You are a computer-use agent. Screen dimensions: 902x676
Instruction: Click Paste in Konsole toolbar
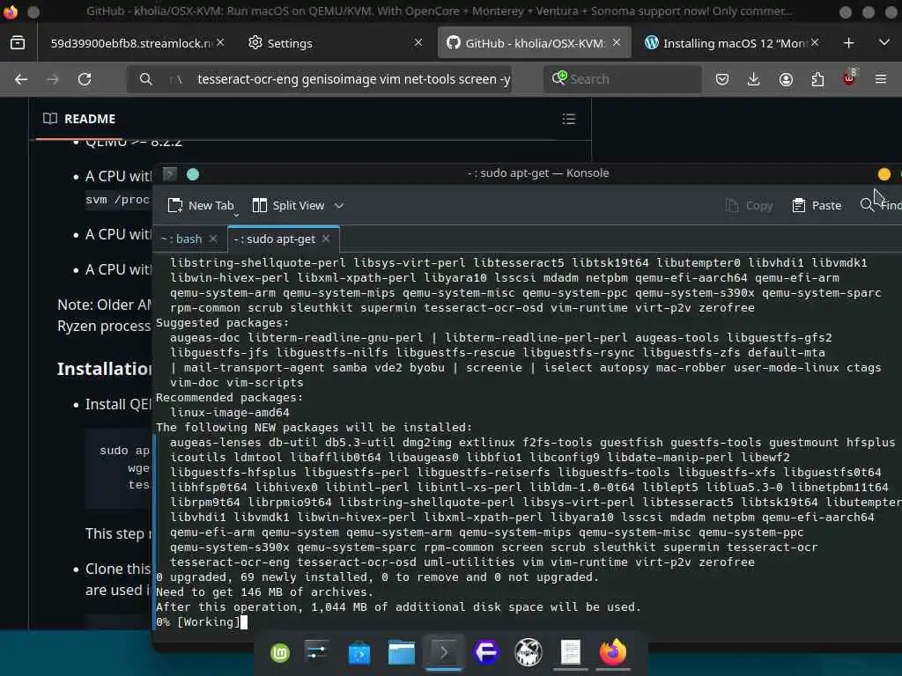pyautogui.click(x=817, y=205)
